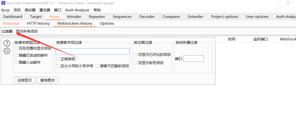
Task: Switch to the Decoder tab
Action: coord(147,17)
